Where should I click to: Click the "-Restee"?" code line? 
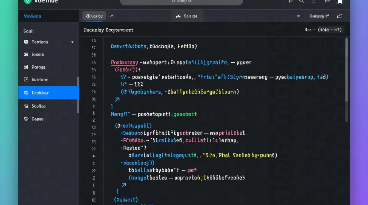pyautogui.click(x=133, y=148)
